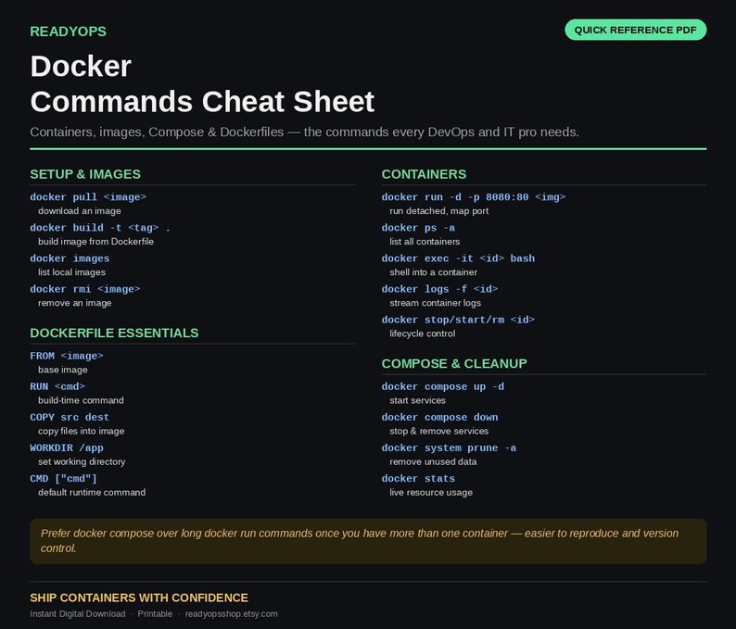The height and width of the screenshot is (629, 736).
Task: Click the READYOPS brand name
Action: (x=68, y=31)
